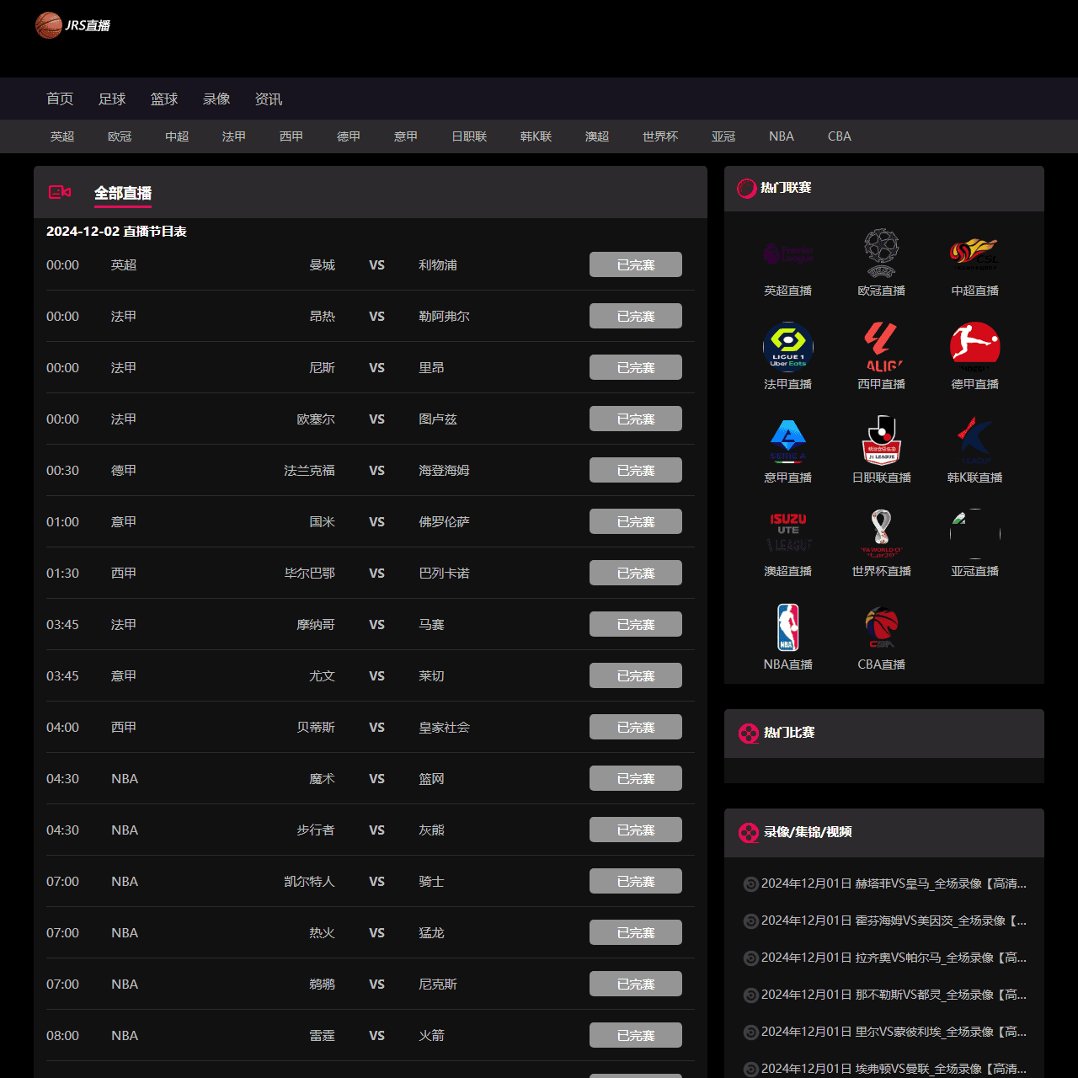1078x1078 pixels.
Task: Click 已完赛 button for 魔术 VS 篮网
Action: [x=636, y=778]
